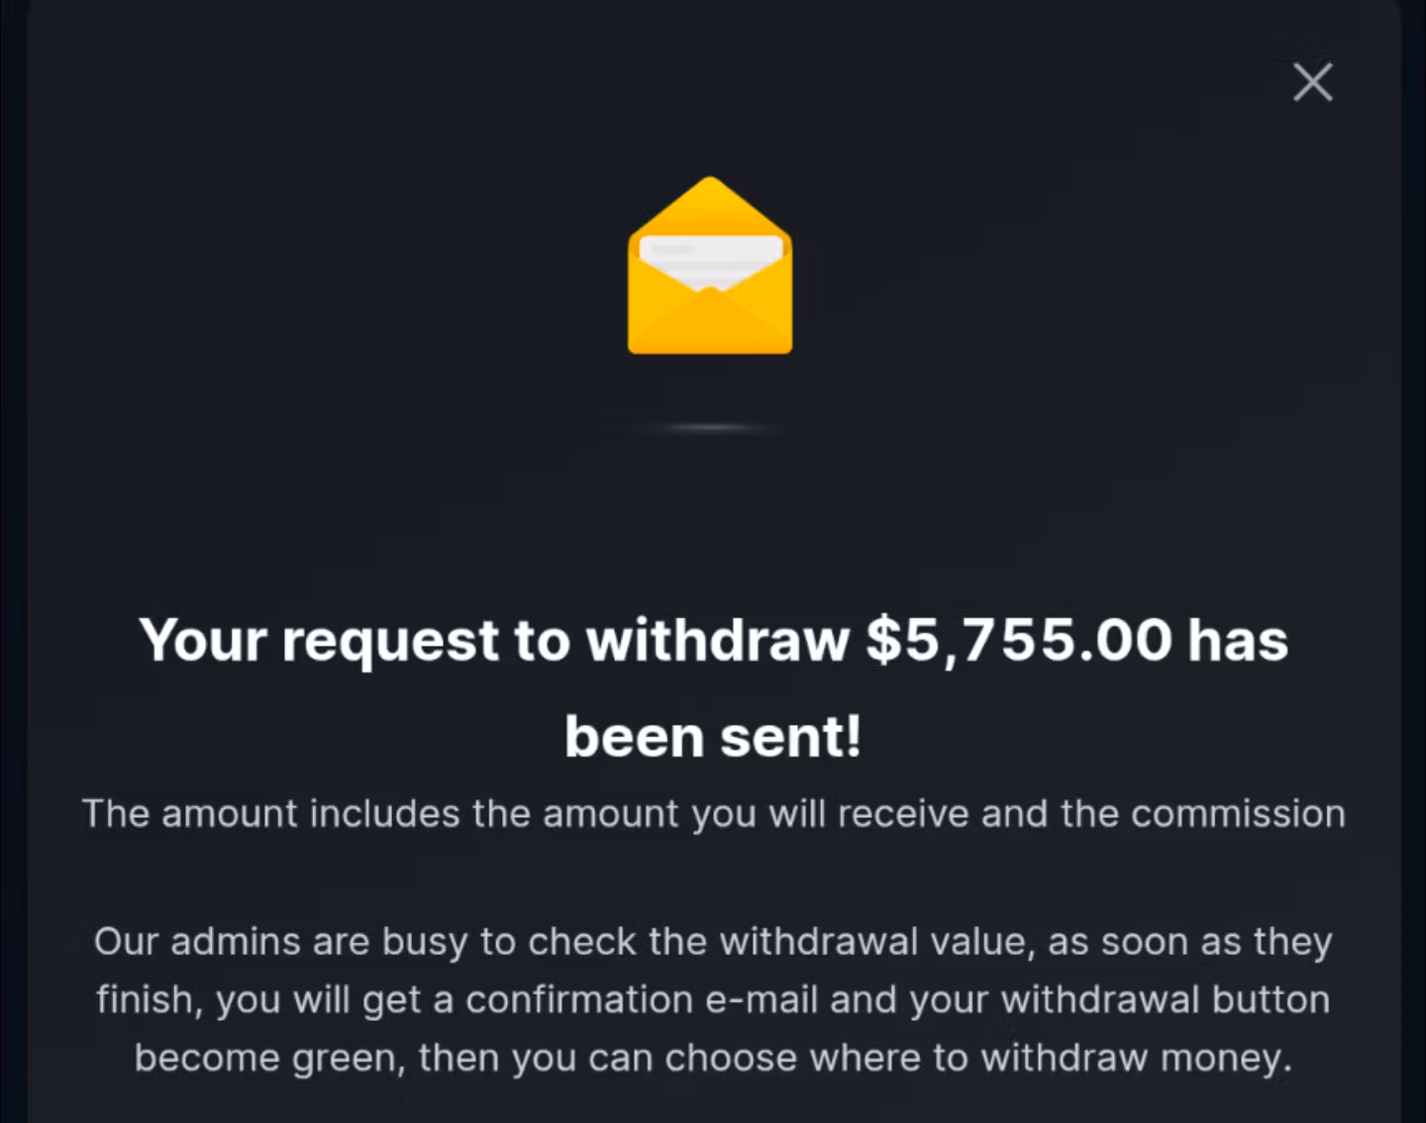
Task: Click the "withdrawal button" phrase
Action: [1165, 1000]
